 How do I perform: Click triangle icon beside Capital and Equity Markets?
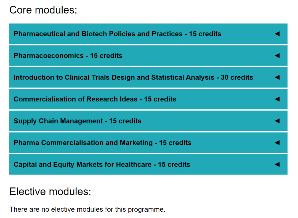point(277,165)
